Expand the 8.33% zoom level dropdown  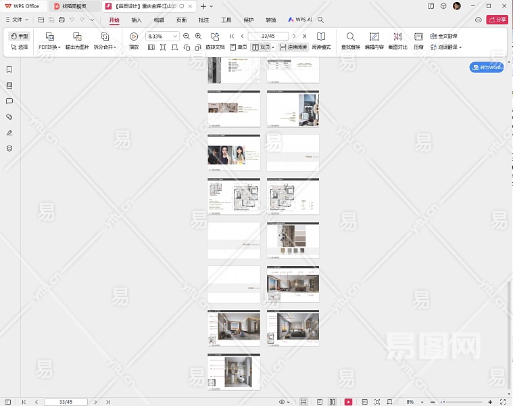(175, 37)
